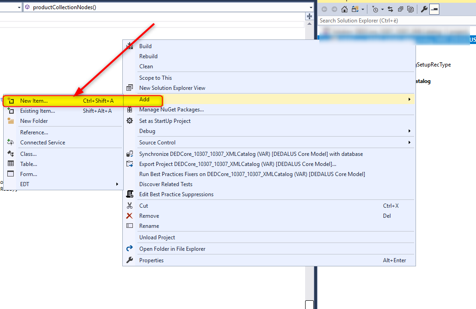This screenshot has width=476, height=309.
Task: Click the red Remove X icon
Action: point(130,215)
